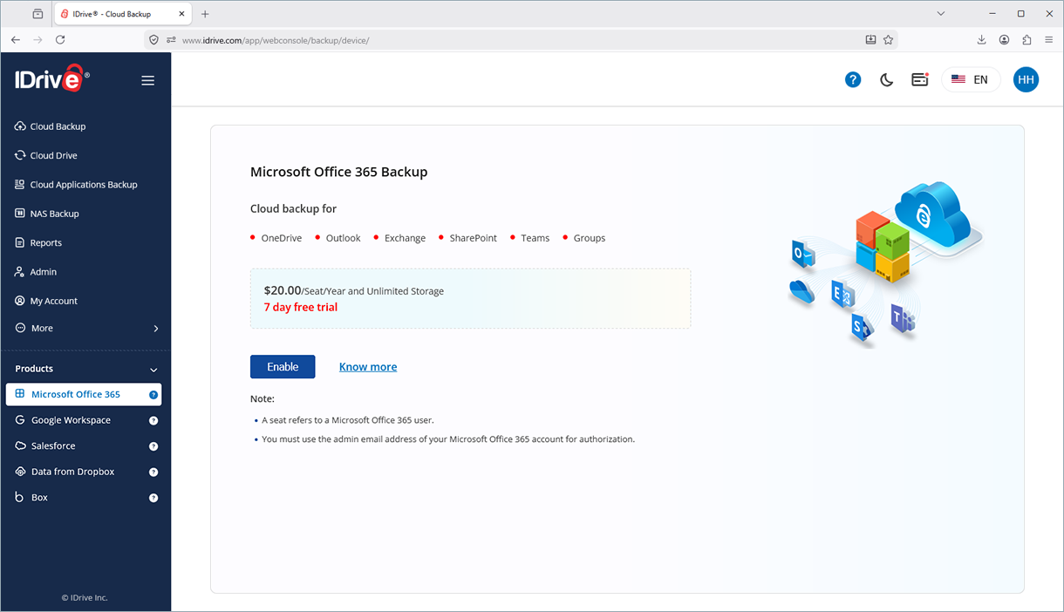Click the Enable button

click(x=283, y=367)
